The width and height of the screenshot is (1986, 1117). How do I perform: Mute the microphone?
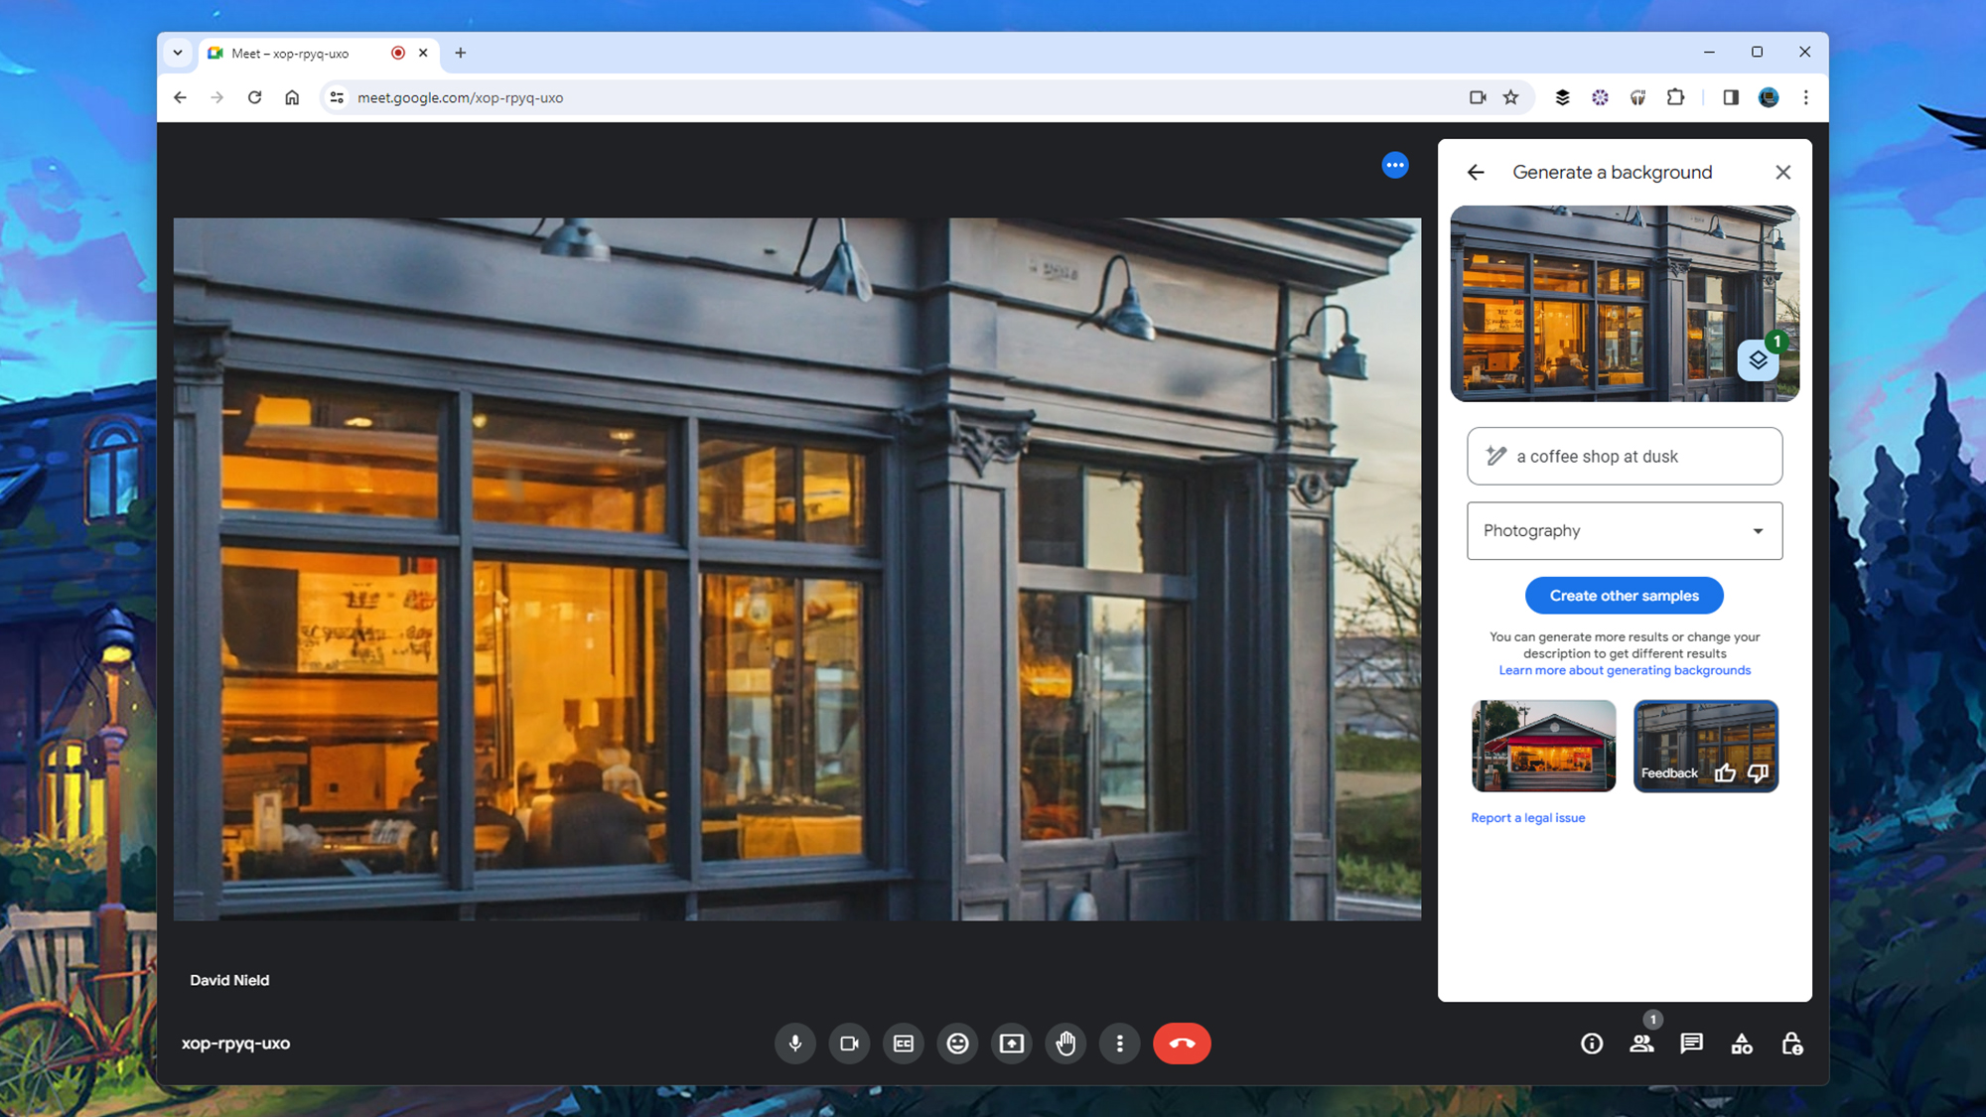[794, 1044]
